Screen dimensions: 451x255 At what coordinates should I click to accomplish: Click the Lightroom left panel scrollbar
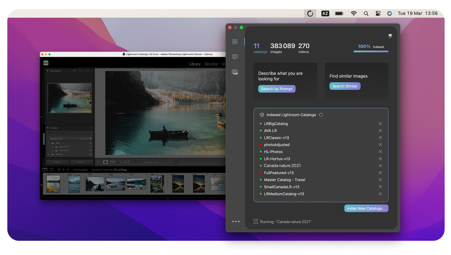pyautogui.click(x=44, y=139)
